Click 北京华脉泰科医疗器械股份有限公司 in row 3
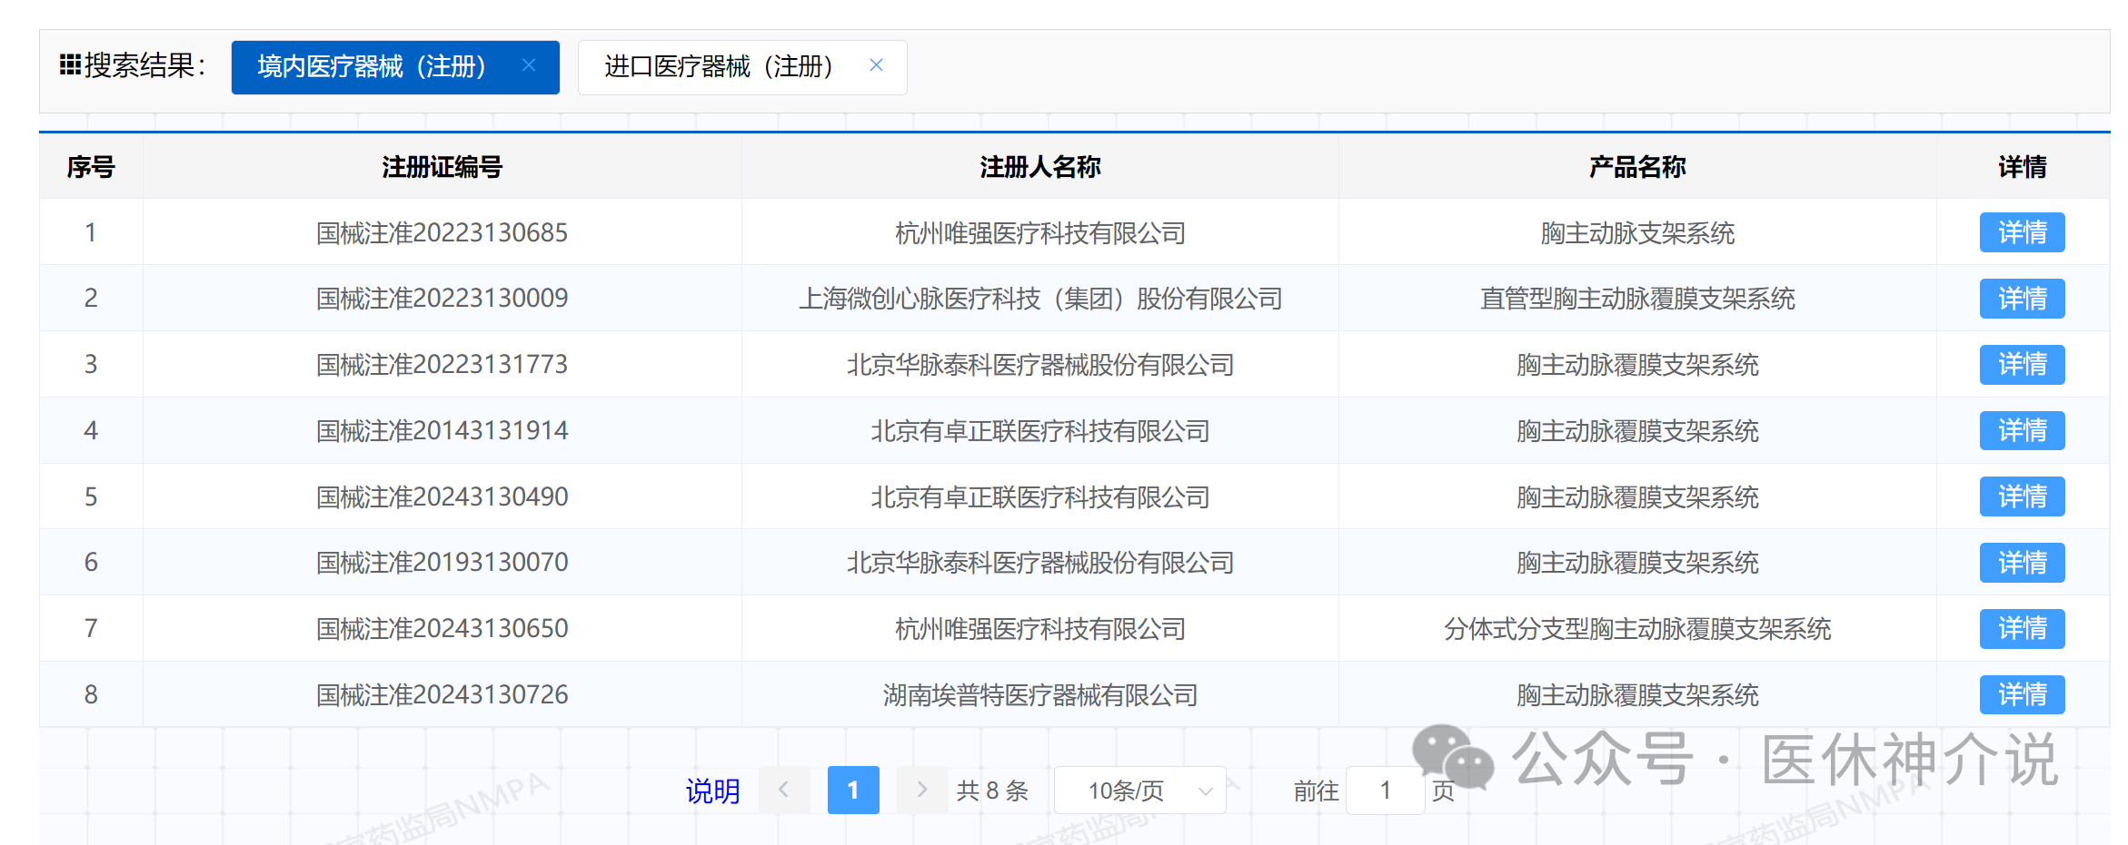 pos(1040,365)
